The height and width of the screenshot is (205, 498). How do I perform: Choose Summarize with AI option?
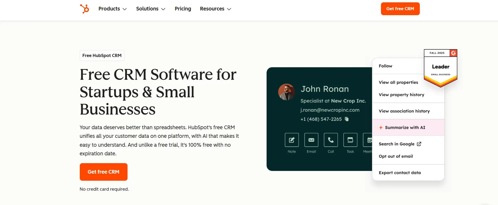click(x=408, y=127)
